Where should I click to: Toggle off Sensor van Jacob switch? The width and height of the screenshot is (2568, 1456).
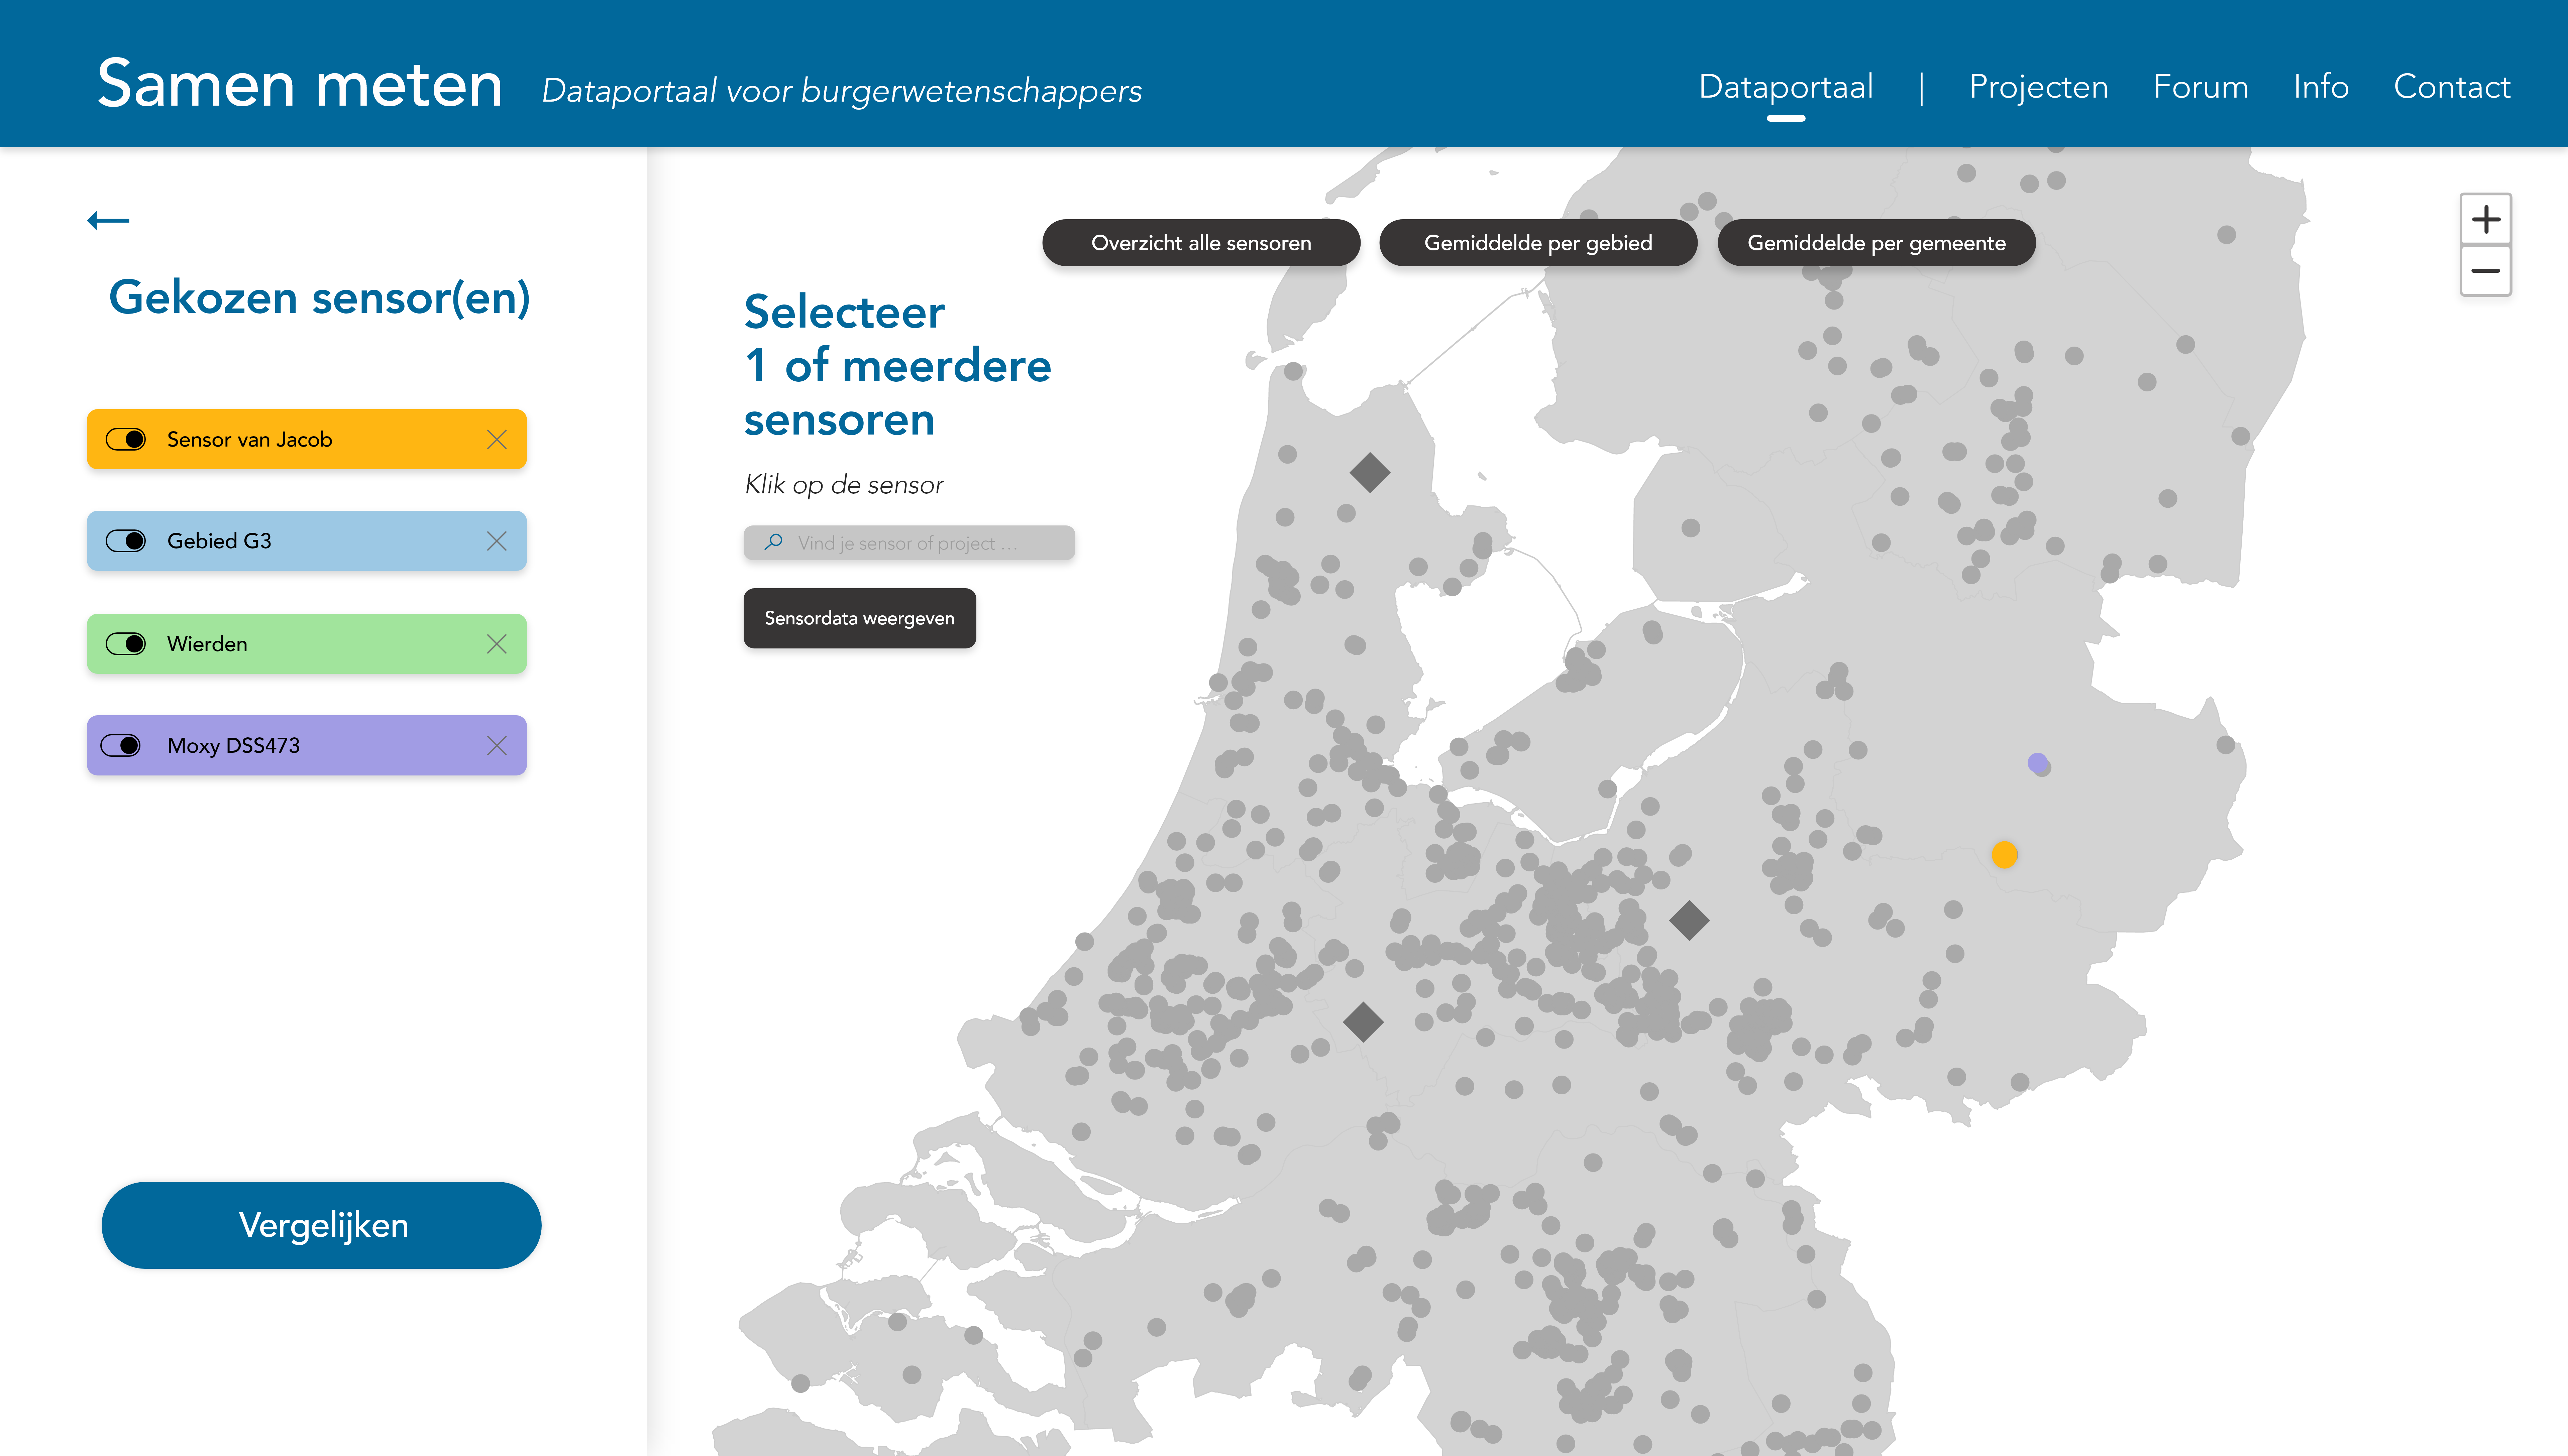126,439
